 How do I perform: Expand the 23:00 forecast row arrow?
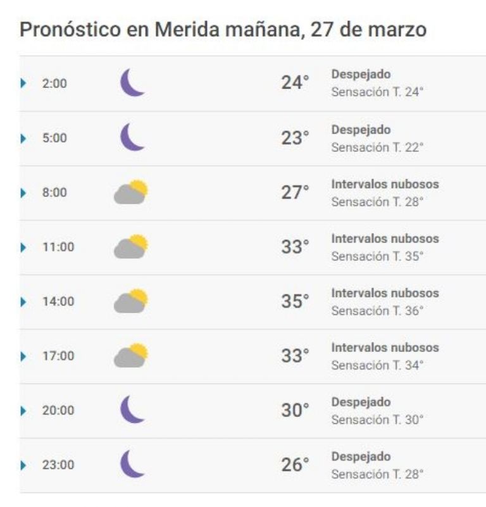point(23,466)
